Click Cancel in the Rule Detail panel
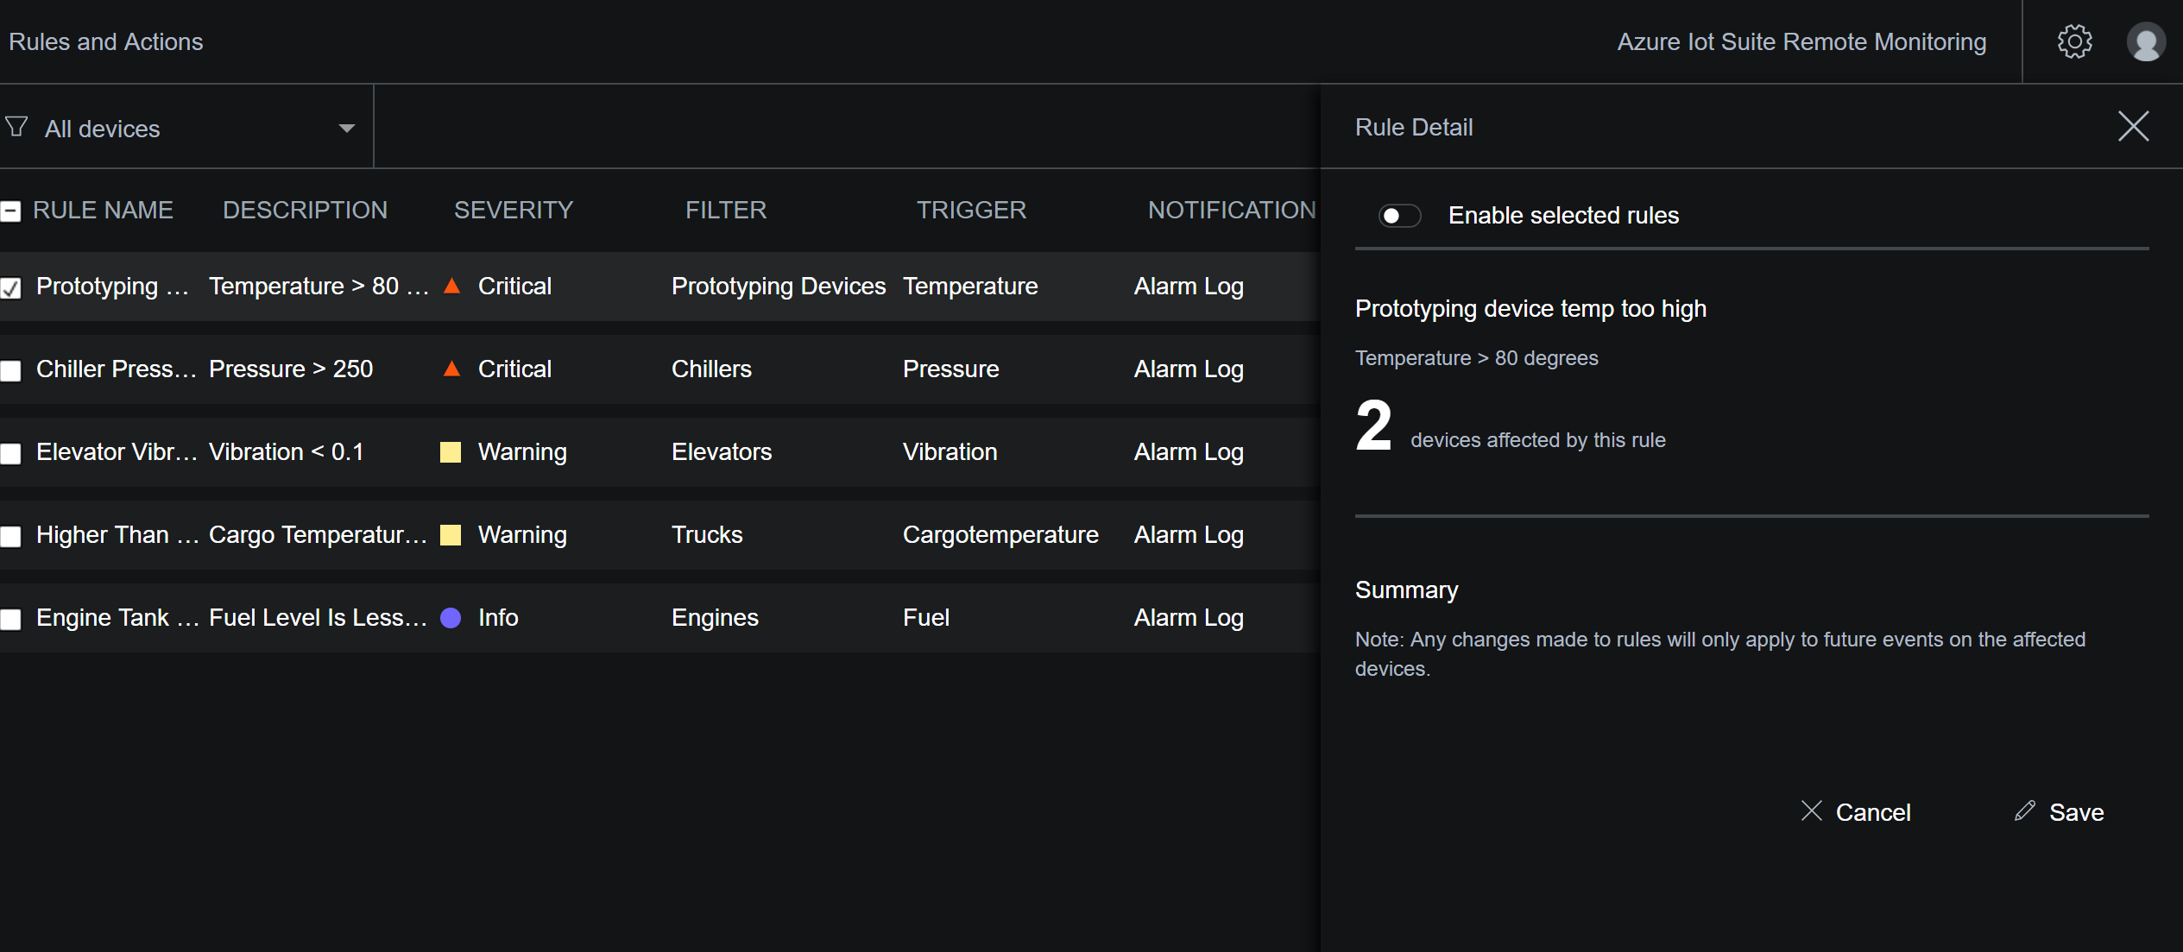2183x952 pixels. pyautogui.click(x=1873, y=811)
